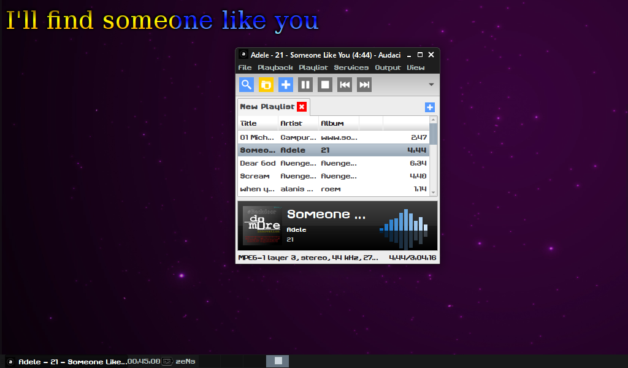Sort playlist by Artist column header
The width and height of the screenshot is (628, 368).
point(299,123)
